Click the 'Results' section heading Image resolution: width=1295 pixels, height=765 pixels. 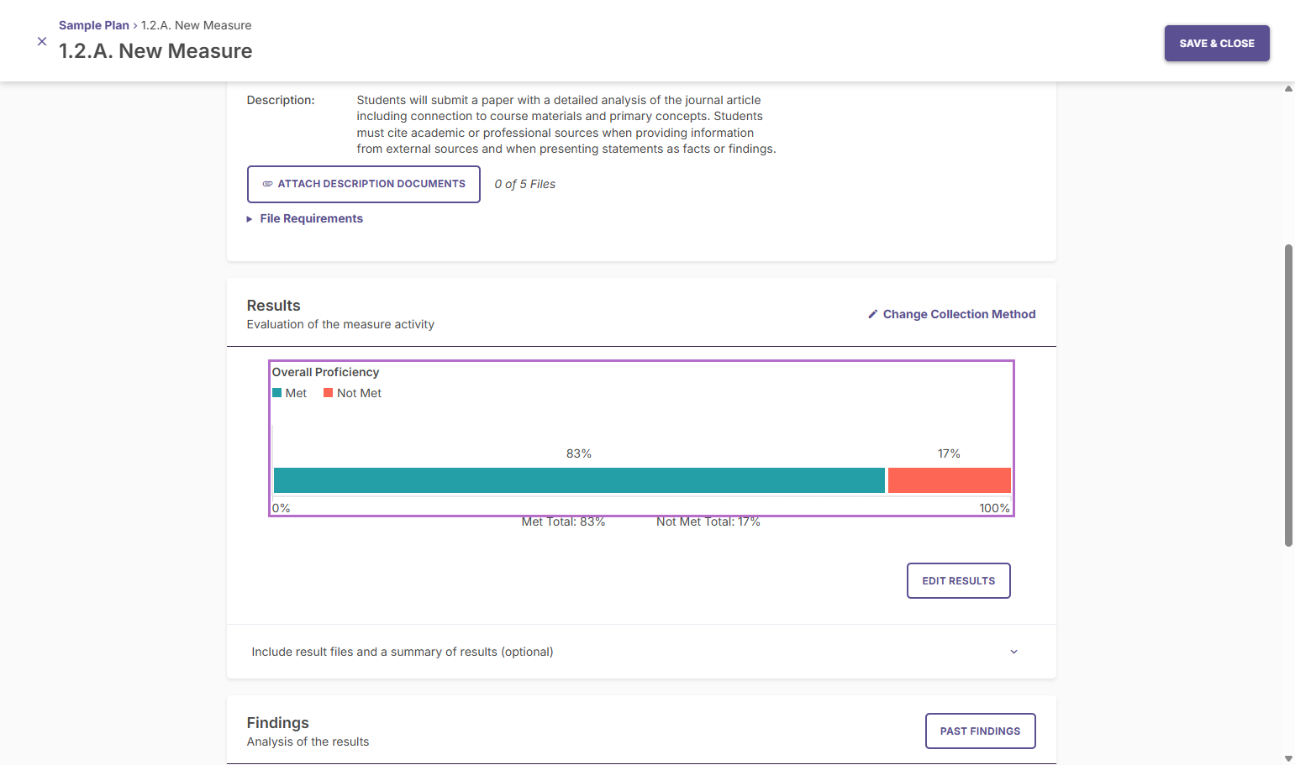click(x=274, y=306)
